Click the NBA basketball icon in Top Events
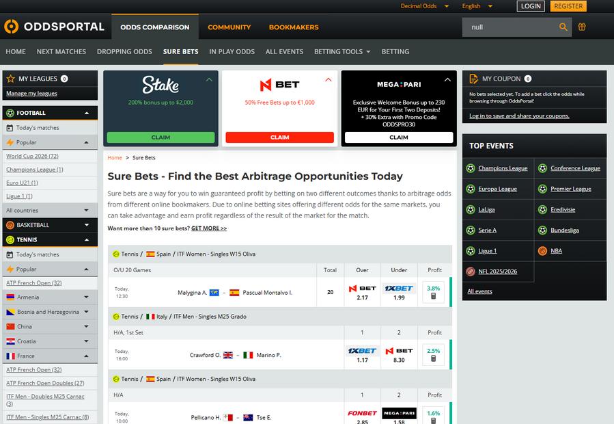 click(x=542, y=251)
